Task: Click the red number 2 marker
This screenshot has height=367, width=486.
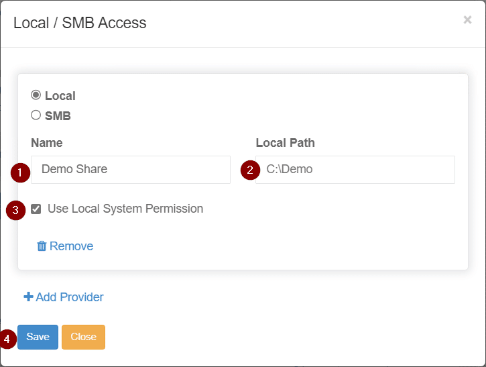Action: [250, 170]
